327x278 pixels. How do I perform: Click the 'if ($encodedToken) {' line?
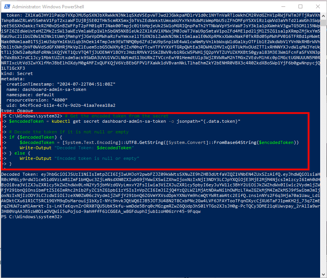pyautogui.click(x=36, y=137)
